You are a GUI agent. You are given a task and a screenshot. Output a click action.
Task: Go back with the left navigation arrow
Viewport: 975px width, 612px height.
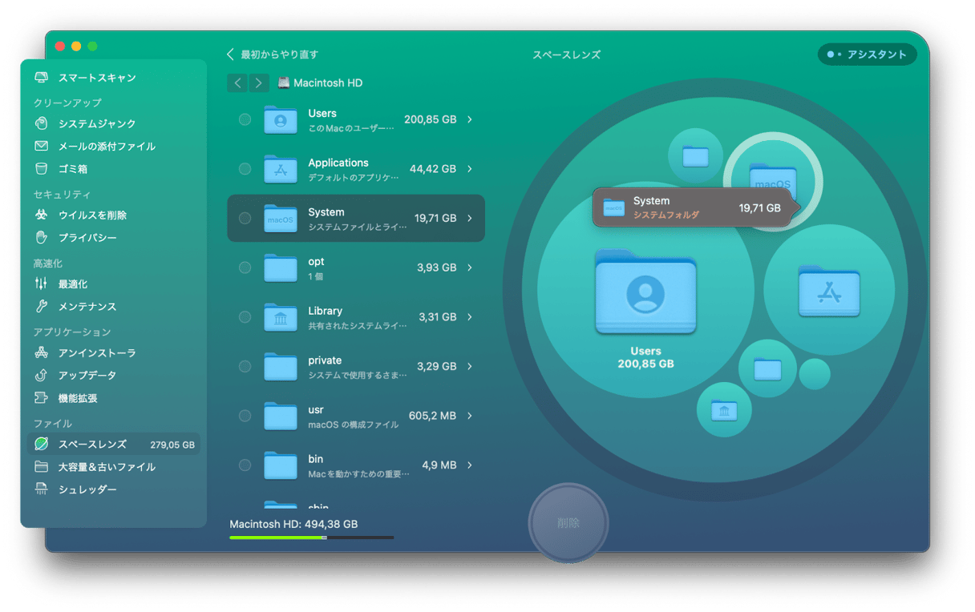(237, 83)
